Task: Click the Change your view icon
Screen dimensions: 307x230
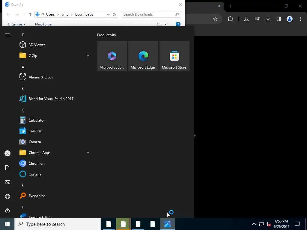Action: 159,24
